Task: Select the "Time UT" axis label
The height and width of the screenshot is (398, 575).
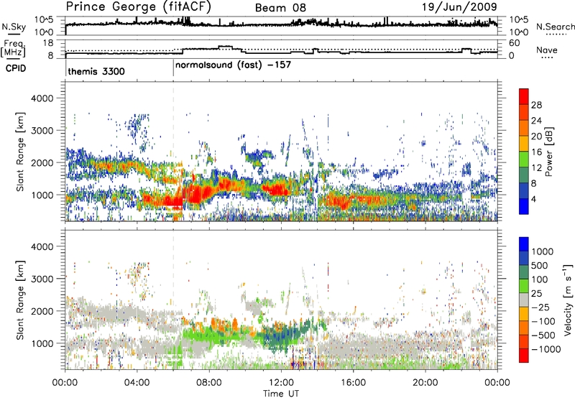Action: pyautogui.click(x=281, y=393)
